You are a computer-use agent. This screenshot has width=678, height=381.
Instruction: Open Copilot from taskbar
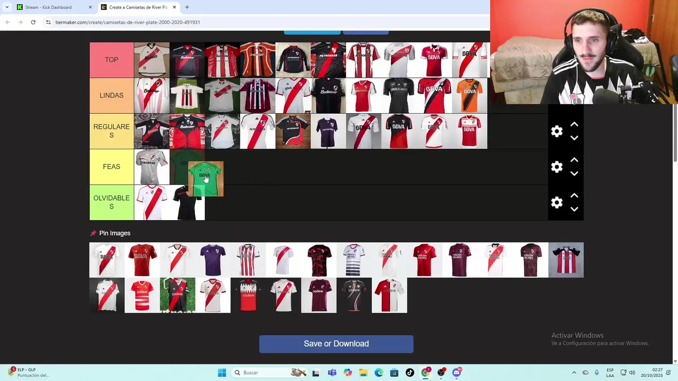point(347,373)
